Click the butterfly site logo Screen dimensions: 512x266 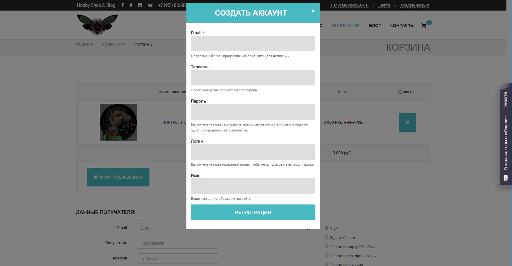pos(97,25)
